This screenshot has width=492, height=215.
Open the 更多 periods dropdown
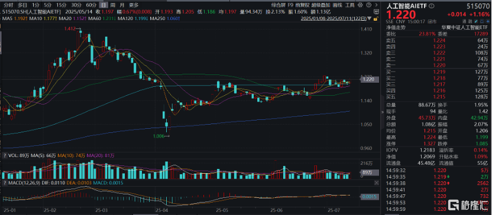[x=134, y=5]
